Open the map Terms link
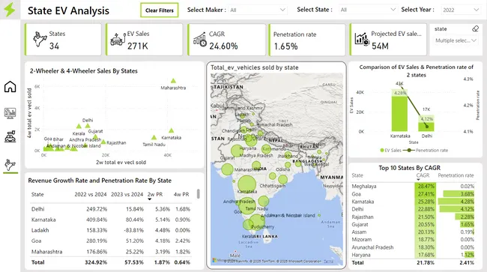The height and width of the screenshot is (272, 487). point(328,262)
